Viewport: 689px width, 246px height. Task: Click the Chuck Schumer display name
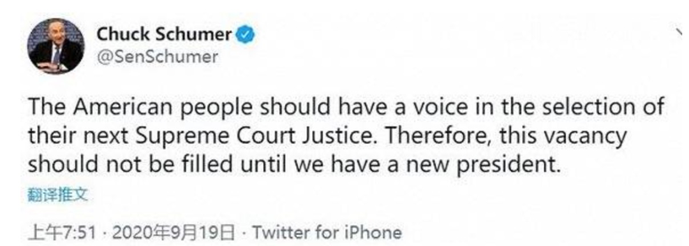click(165, 34)
